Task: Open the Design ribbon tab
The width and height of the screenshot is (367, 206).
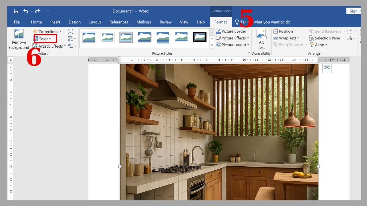Action: 75,22
